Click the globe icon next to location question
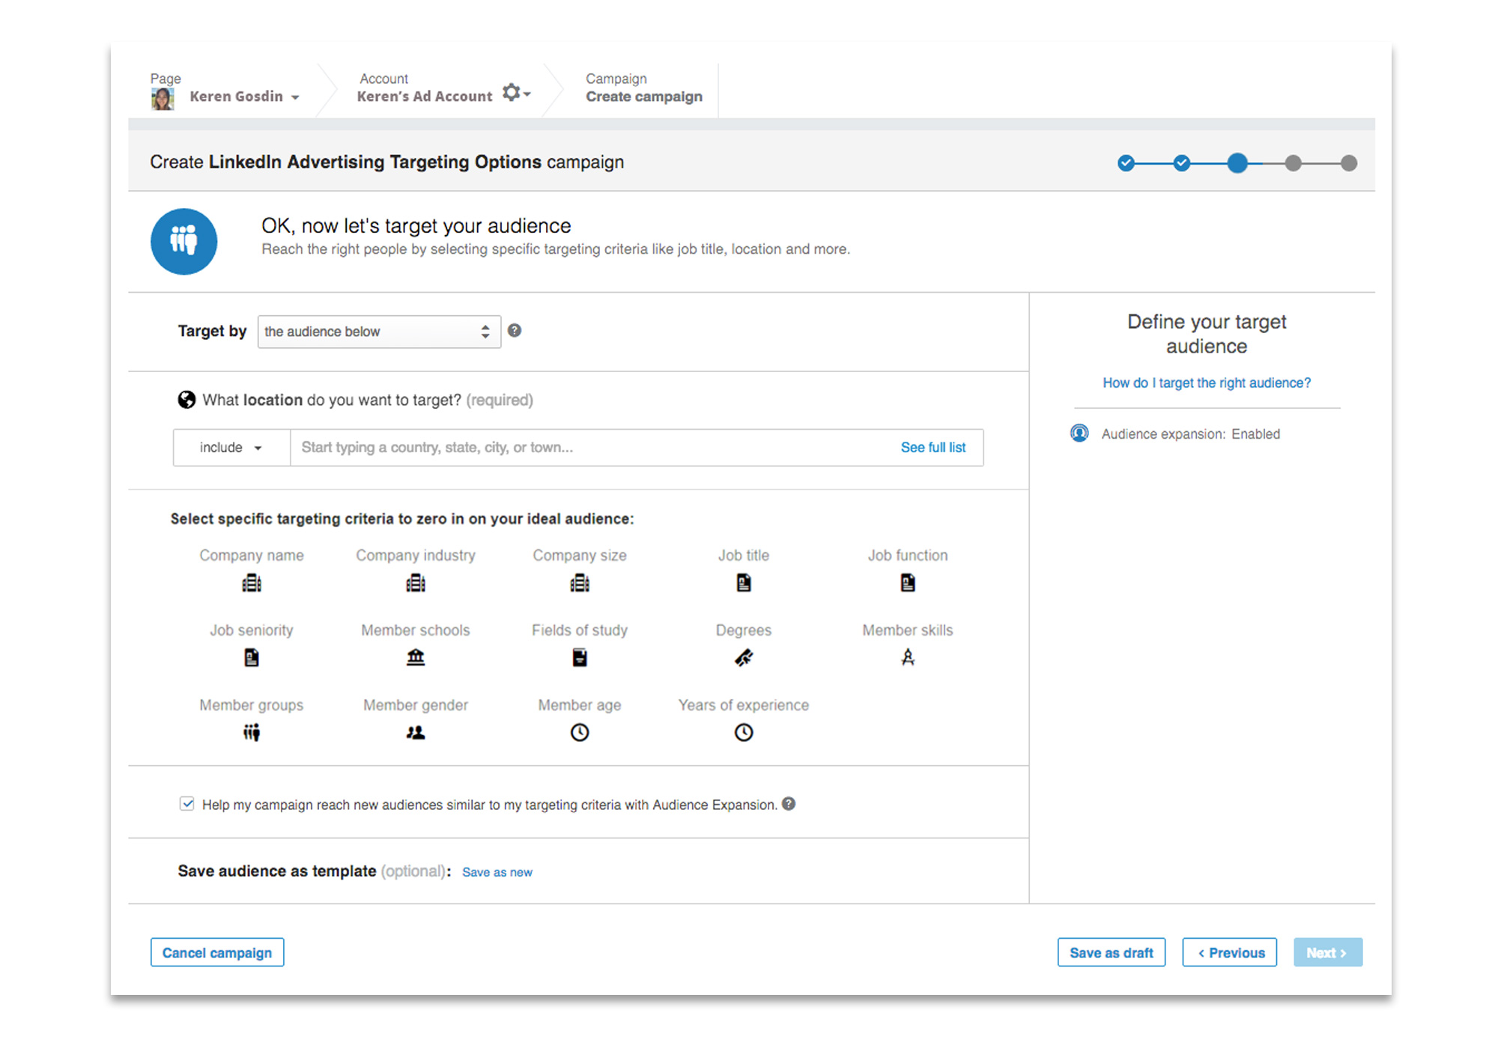The height and width of the screenshot is (1051, 1498). pos(187,400)
